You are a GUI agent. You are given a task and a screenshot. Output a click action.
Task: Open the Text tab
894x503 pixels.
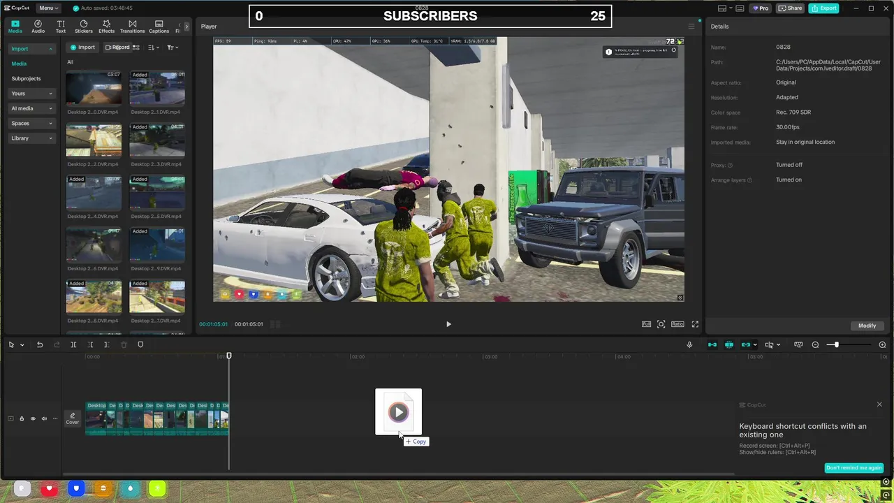point(61,27)
